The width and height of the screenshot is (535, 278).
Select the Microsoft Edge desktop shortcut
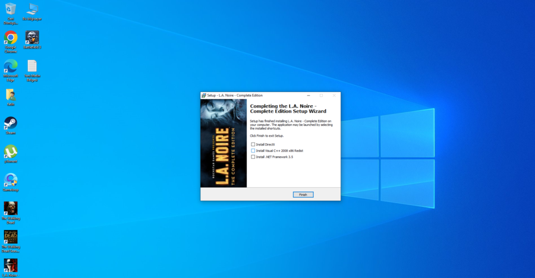11,70
